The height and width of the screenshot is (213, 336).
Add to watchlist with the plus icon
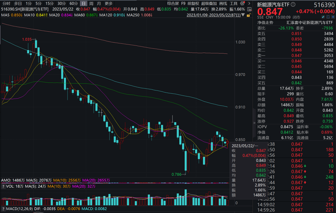(333, 17)
